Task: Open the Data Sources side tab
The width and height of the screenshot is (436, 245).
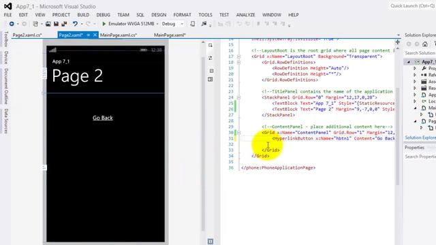Action: pos(6,121)
